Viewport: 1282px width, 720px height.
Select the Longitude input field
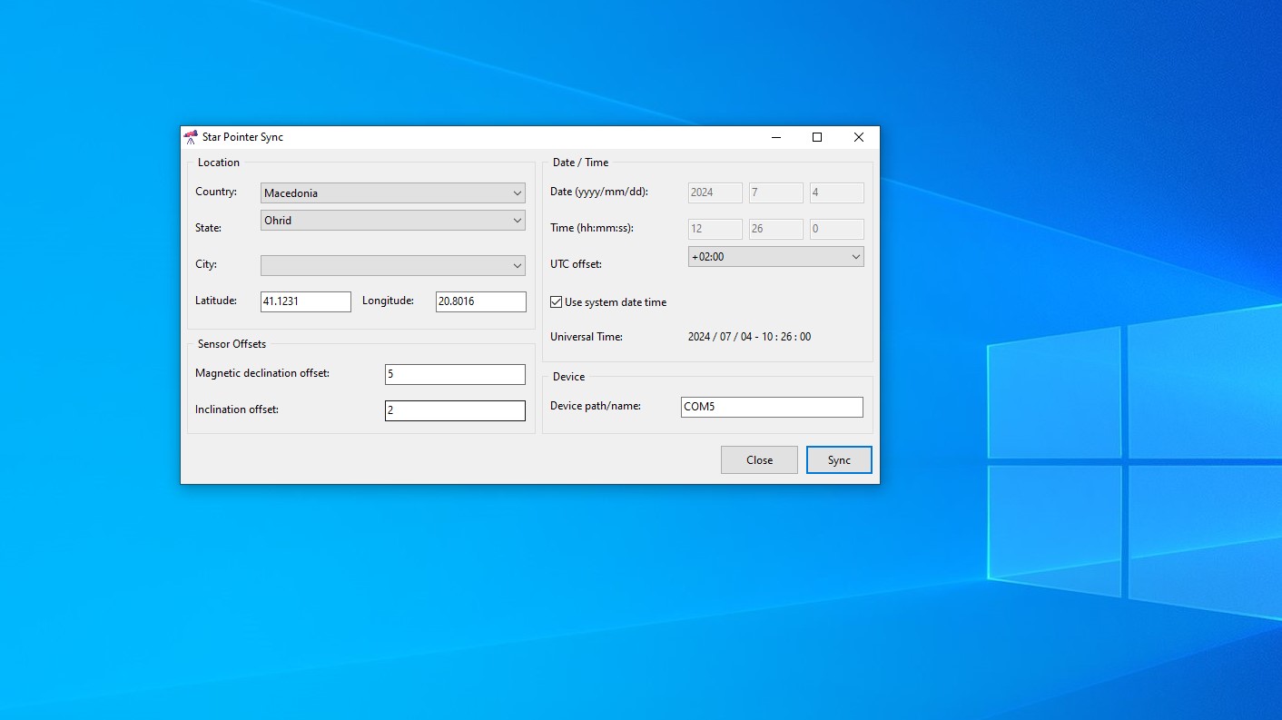tap(480, 301)
